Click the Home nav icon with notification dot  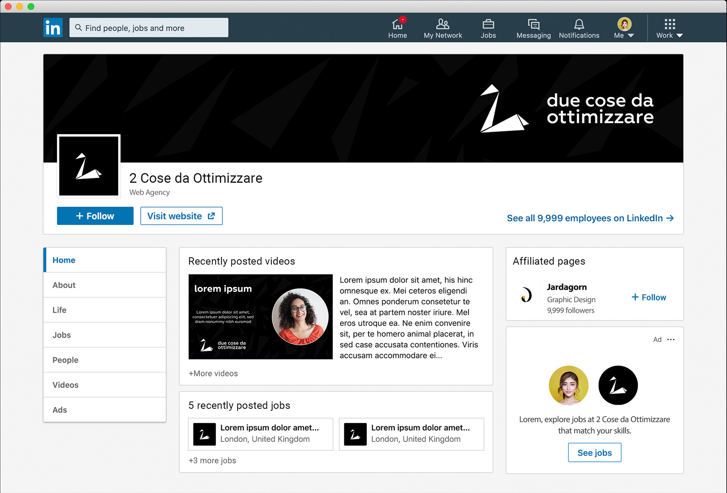[397, 28]
